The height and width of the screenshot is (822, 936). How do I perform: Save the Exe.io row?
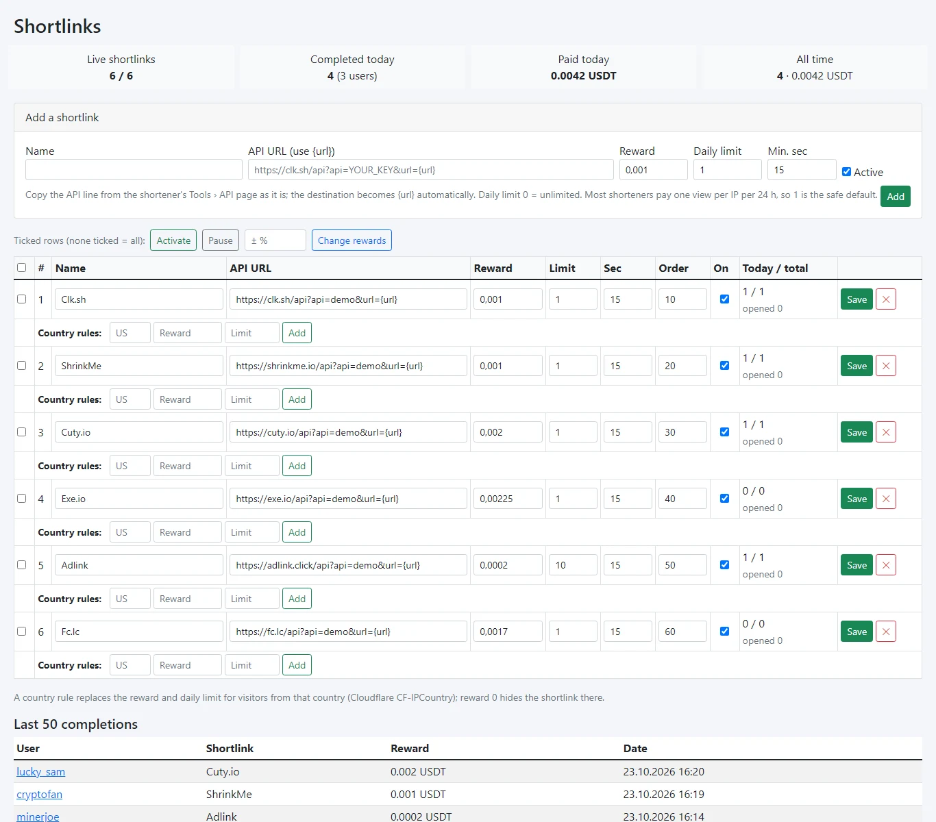coord(857,499)
